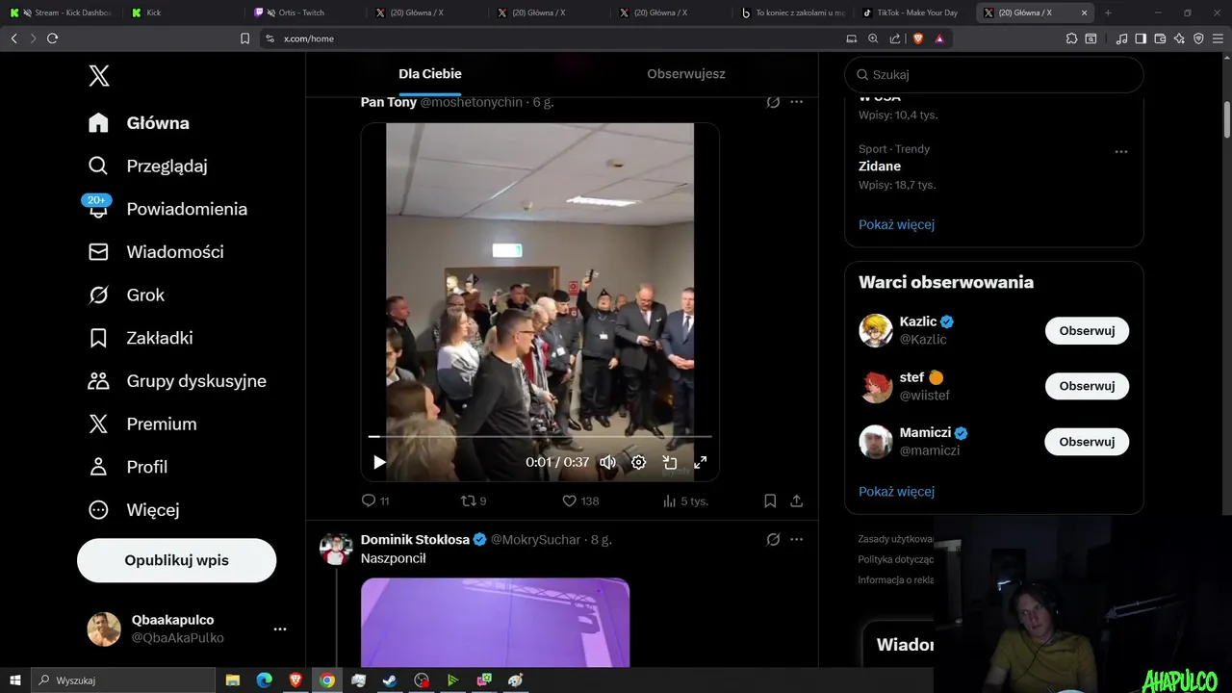Screen dimensions: 1232x693
Task: Open account menu next to Qbaakapulco
Action: (x=280, y=629)
